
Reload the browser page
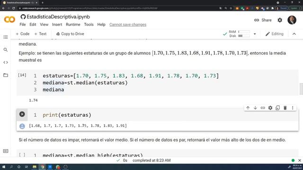pos(14,8)
